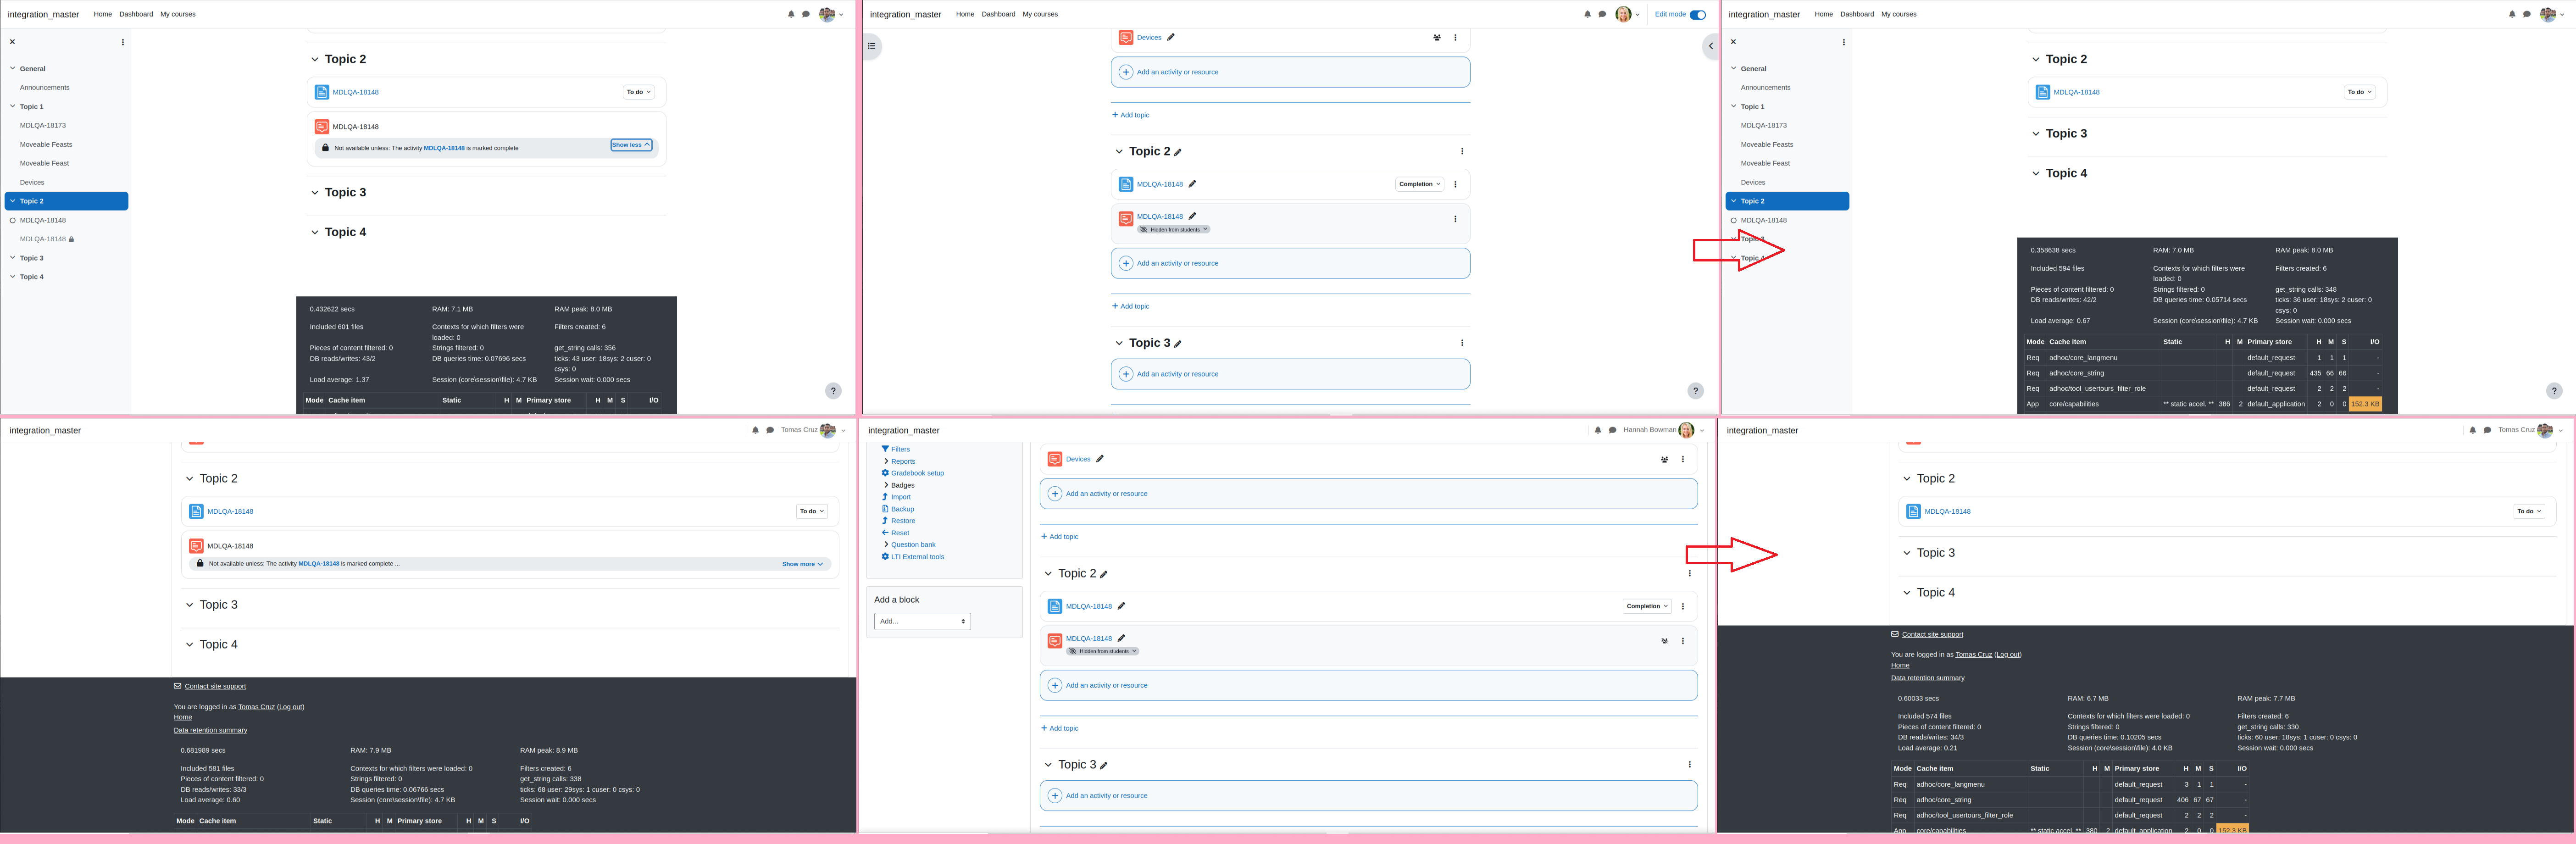Collapse Topic 4 heading chevron in top-right screenshot

2036,173
